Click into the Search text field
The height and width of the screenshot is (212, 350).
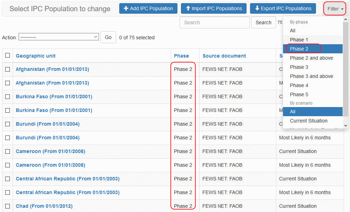pos(214,22)
